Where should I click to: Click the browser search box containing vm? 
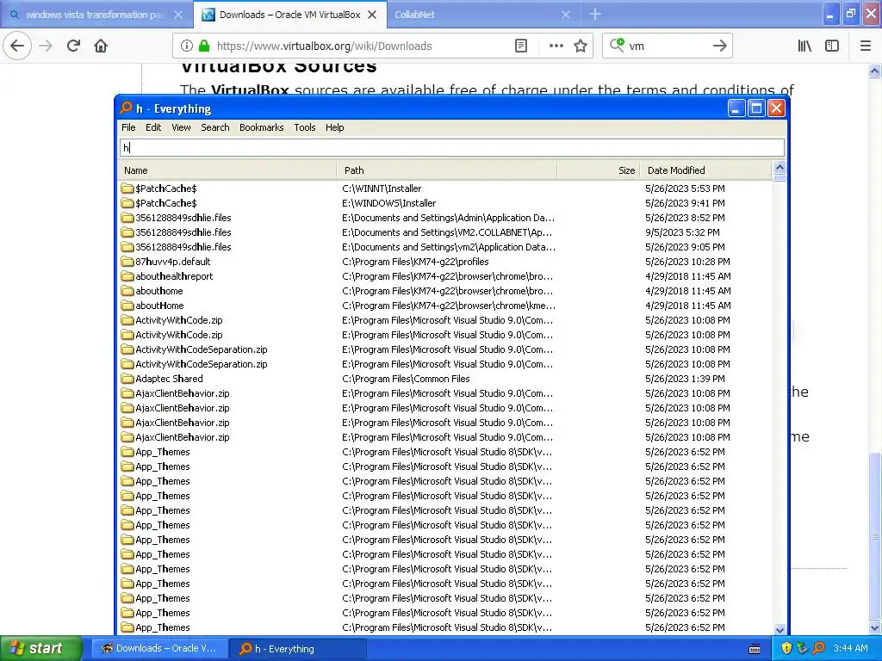667,46
